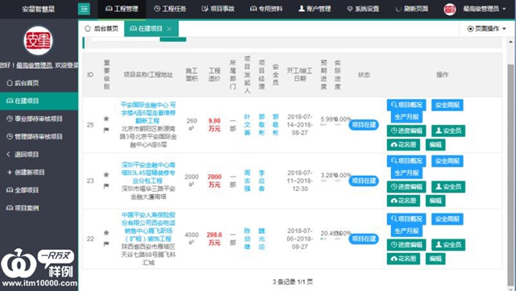This screenshot has width=516, height=291.
Task: Click the star icon for project 25
Action: [106, 118]
